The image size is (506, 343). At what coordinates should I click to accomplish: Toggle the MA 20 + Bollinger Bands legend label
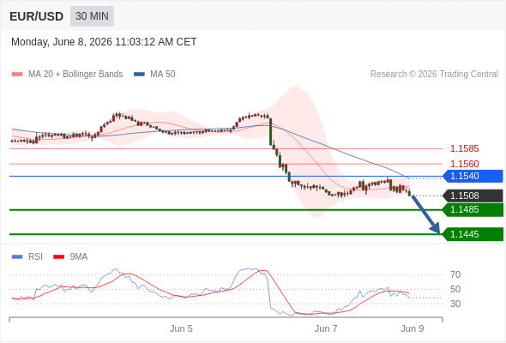[x=75, y=75]
